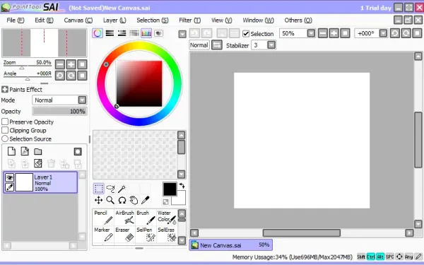The image size is (424, 265).
Task: Select the Lasso tool
Action: pyautogui.click(x=110, y=189)
